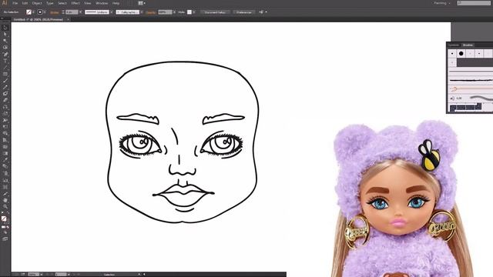Screen dimensions: 493x277
Task: Select the Eyedropper tool
Action: [x=5, y=160]
